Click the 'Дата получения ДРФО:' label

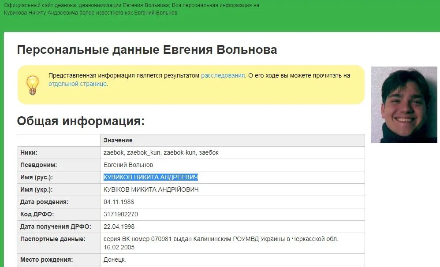click(56, 226)
